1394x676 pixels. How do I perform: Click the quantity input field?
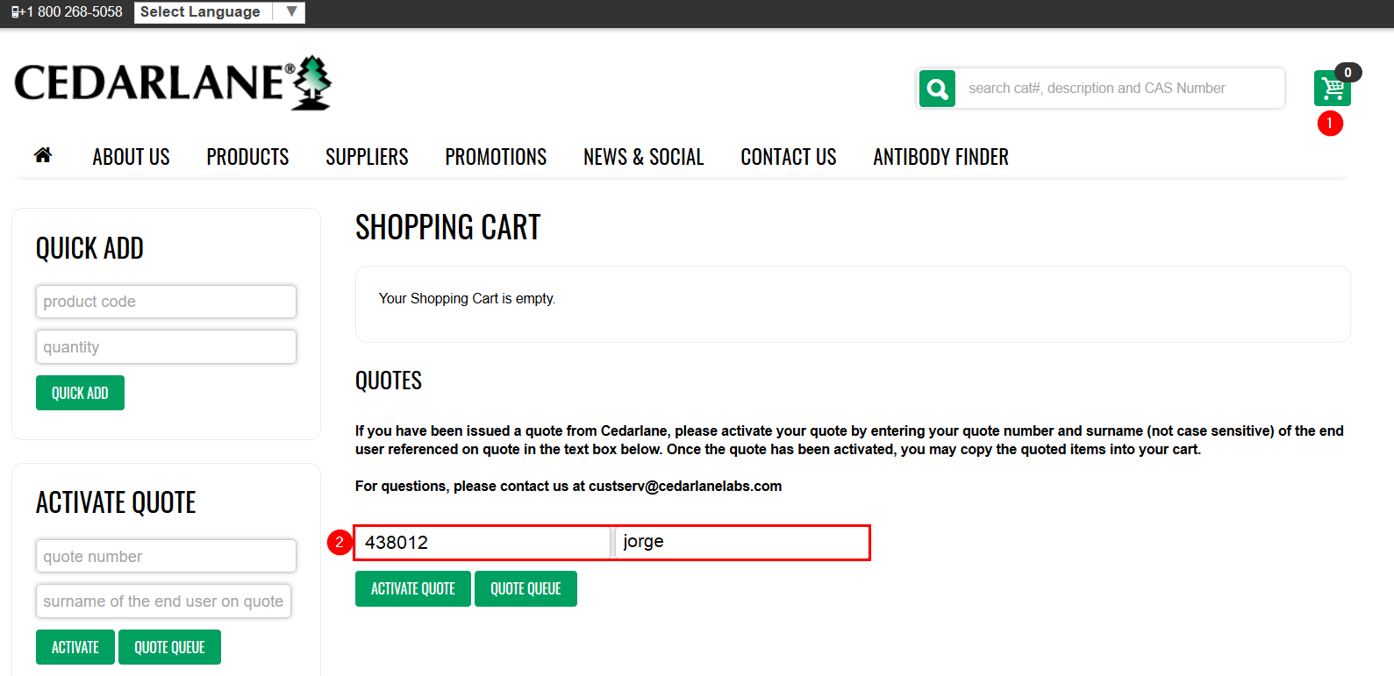(166, 347)
